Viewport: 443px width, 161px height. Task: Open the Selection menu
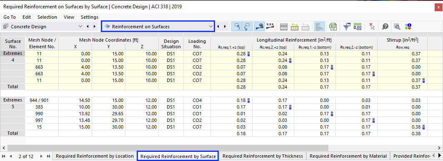click(x=47, y=17)
